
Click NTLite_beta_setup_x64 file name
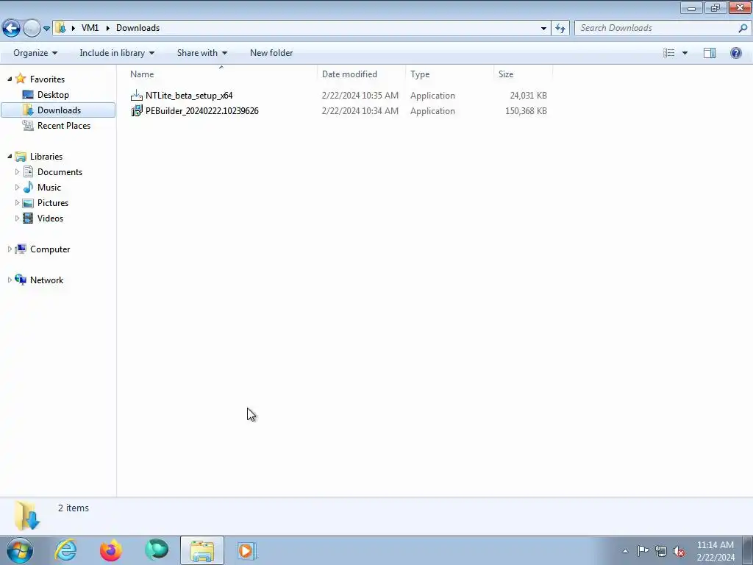[189, 96]
